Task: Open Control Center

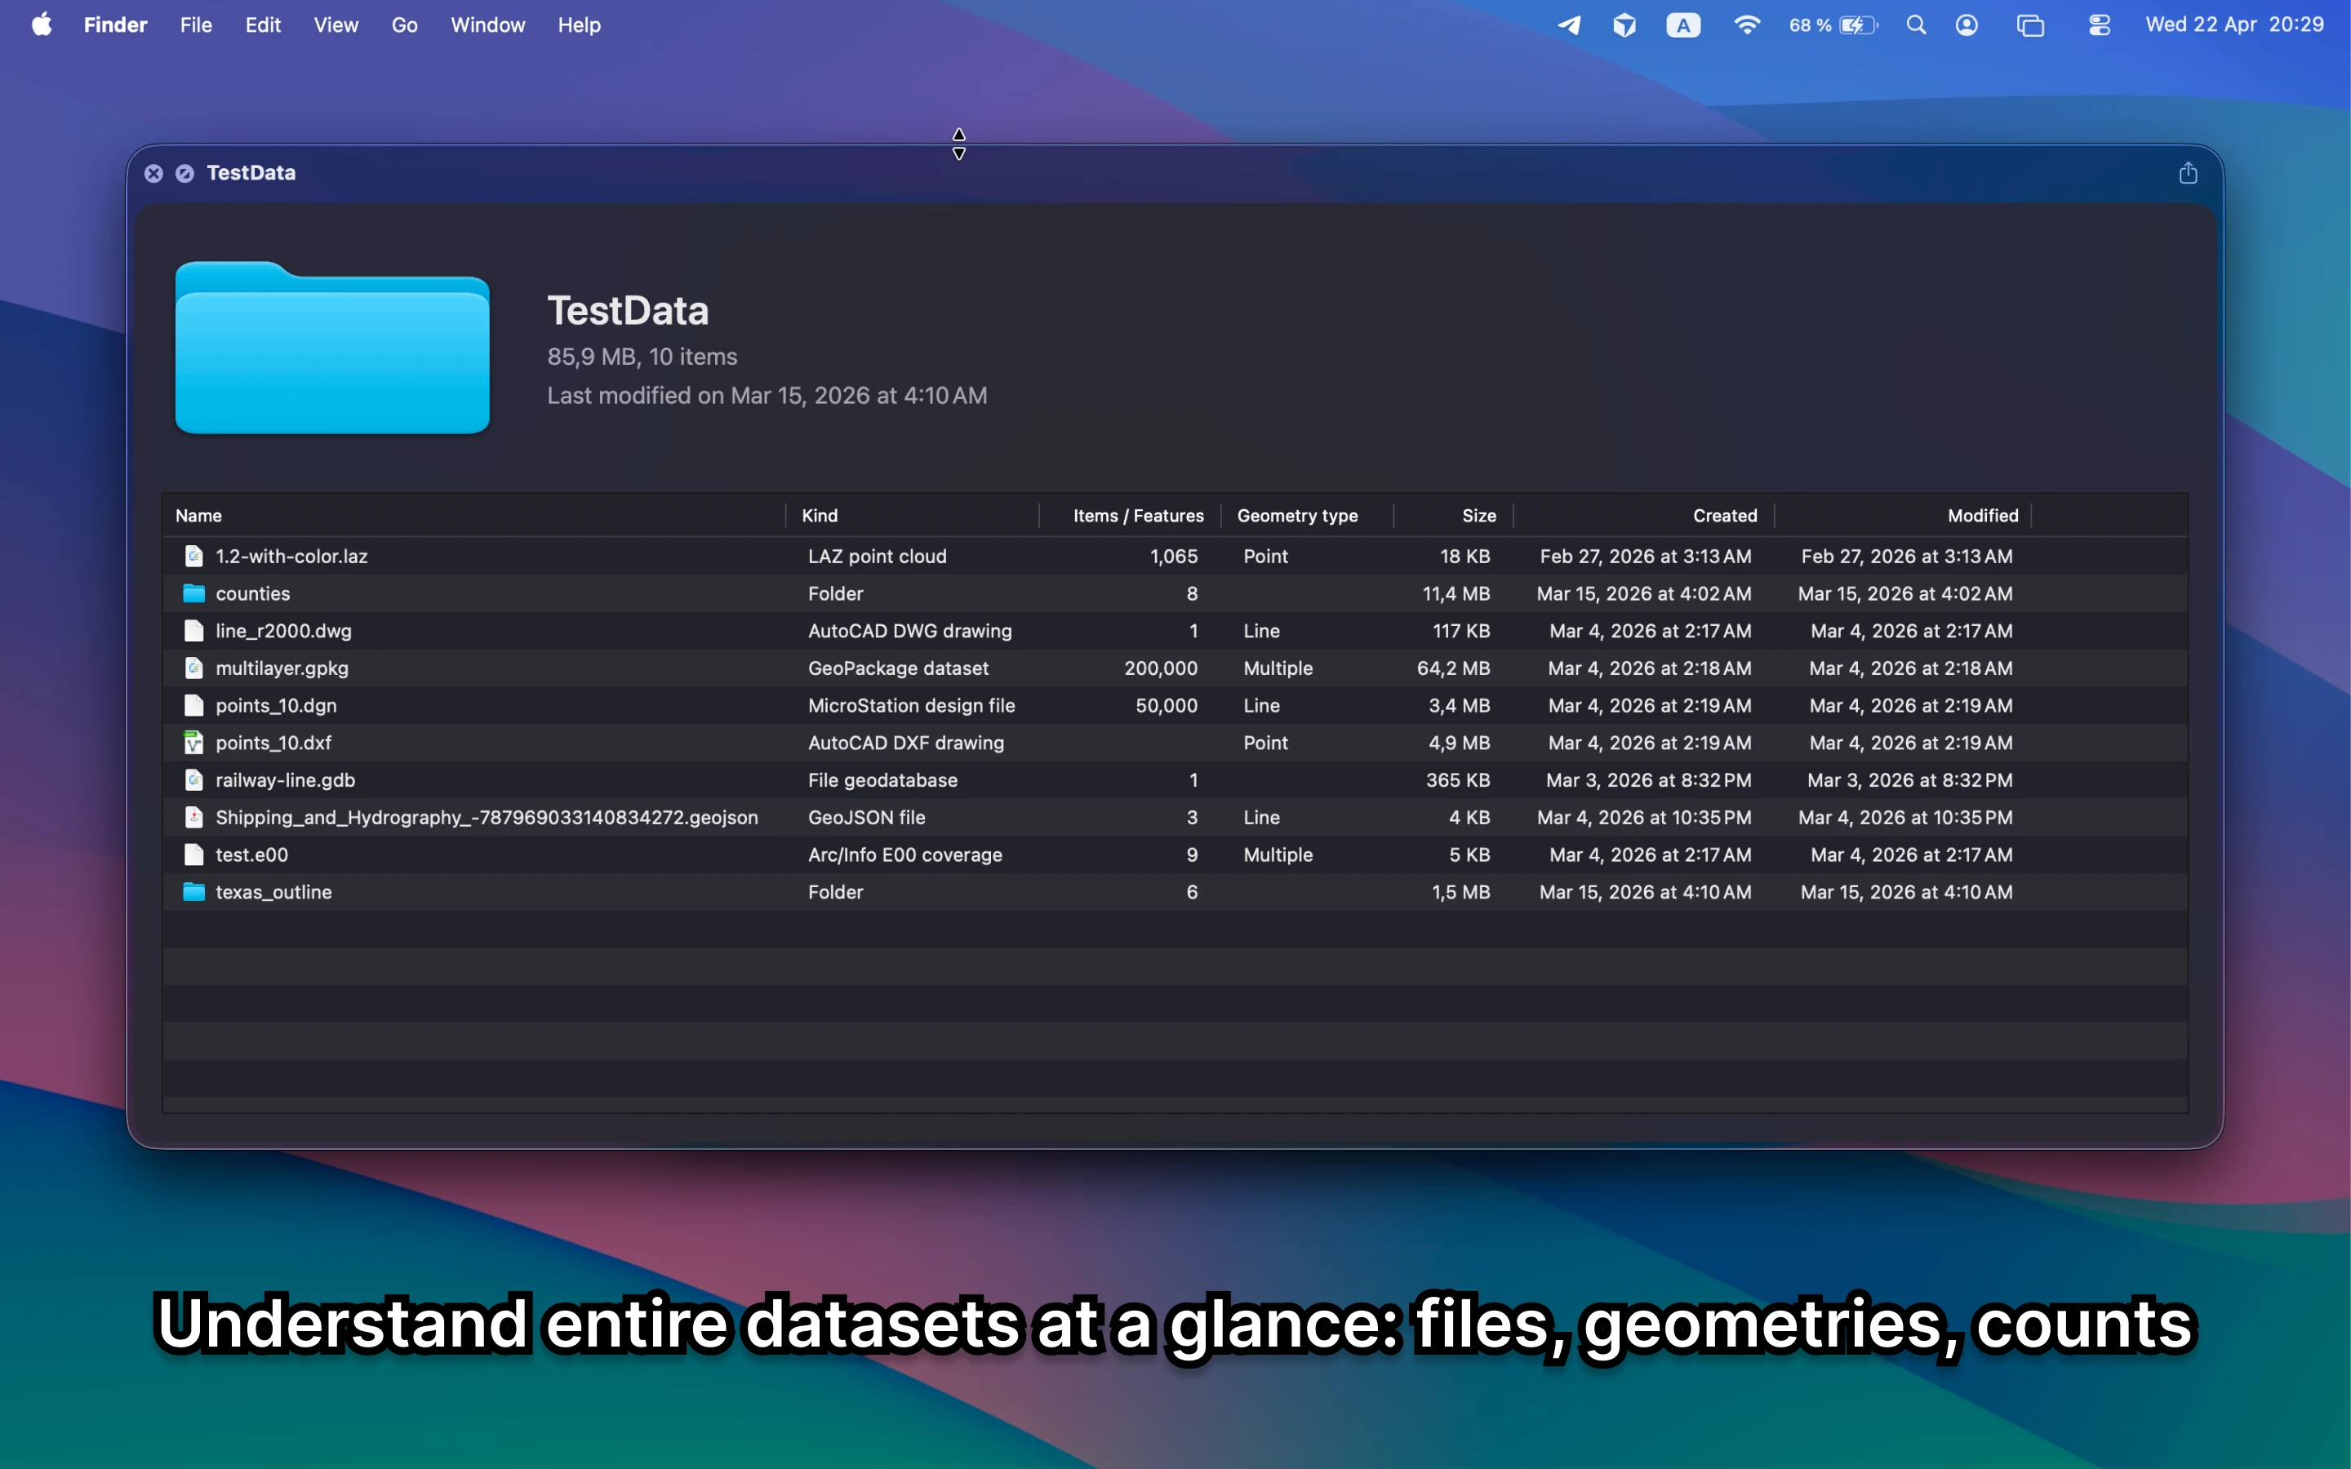Action: click(2100, 25)
